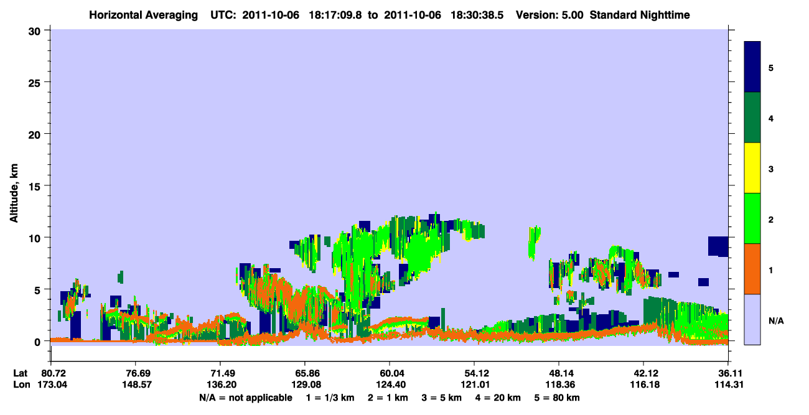Screen dimensions: 809x415
Task: Click 'Standard Nighttime' in the title
Action: pos(640,14)
